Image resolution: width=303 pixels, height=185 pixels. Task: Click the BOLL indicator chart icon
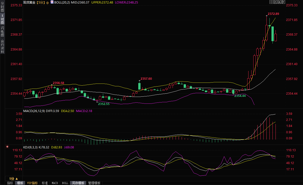pos(52,2)
